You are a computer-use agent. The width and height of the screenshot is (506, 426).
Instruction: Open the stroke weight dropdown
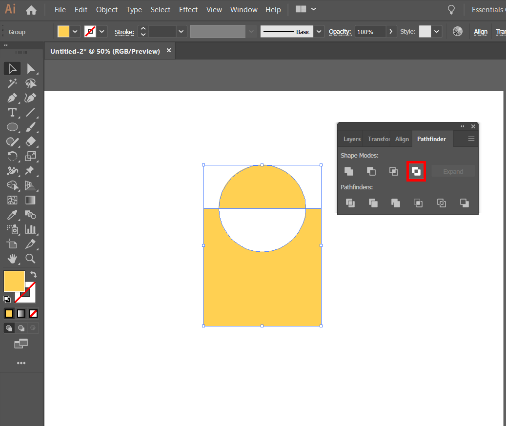[x=181, y=31]
